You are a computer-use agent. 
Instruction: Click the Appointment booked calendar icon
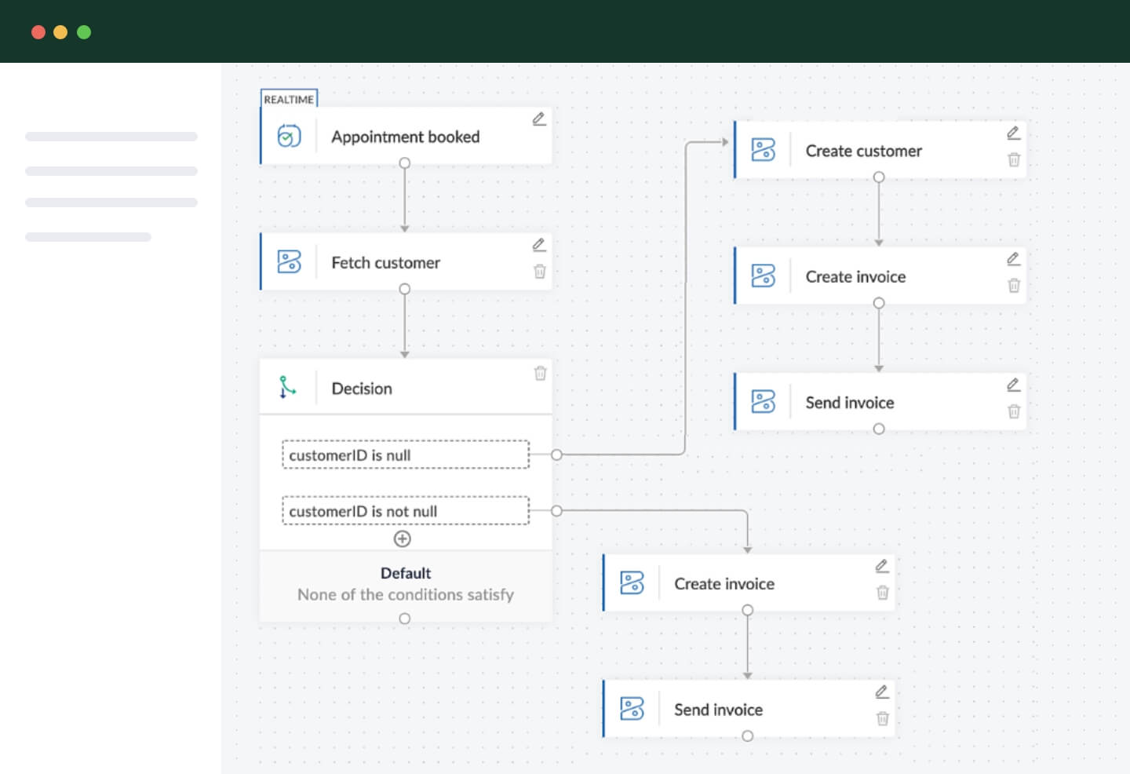pyautogui.click(x=289, y=137)
